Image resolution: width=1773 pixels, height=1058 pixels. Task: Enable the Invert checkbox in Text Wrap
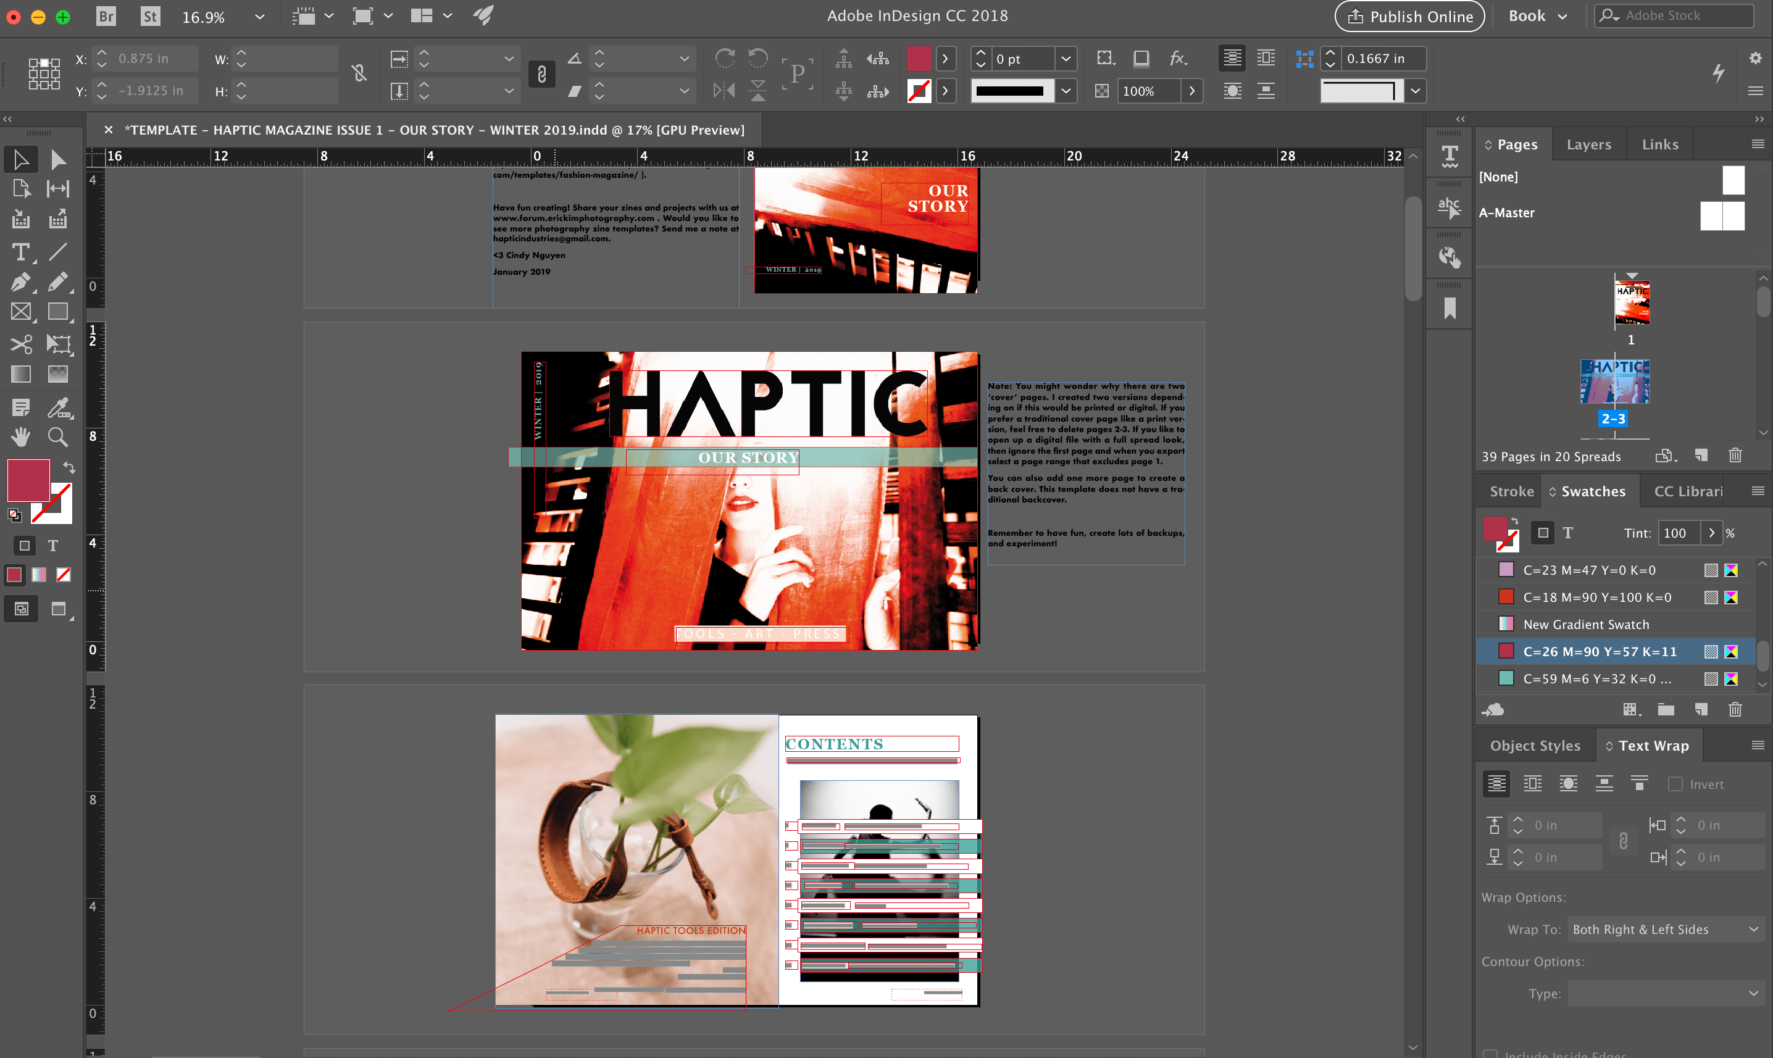point(1675,783)
